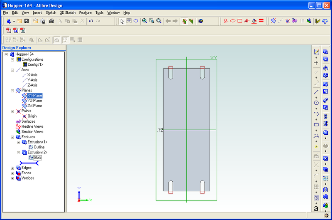Screen dimensions: 332x220
Task: Collapse the Hopper-164 root node
Action: pyautogui.click(x=6, y=54)
